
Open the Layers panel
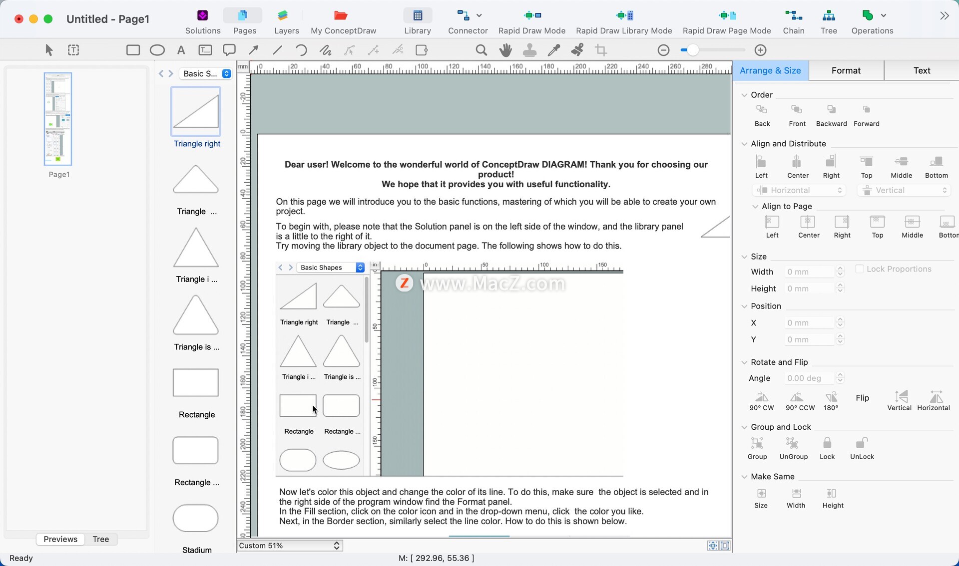click(286, 22)
